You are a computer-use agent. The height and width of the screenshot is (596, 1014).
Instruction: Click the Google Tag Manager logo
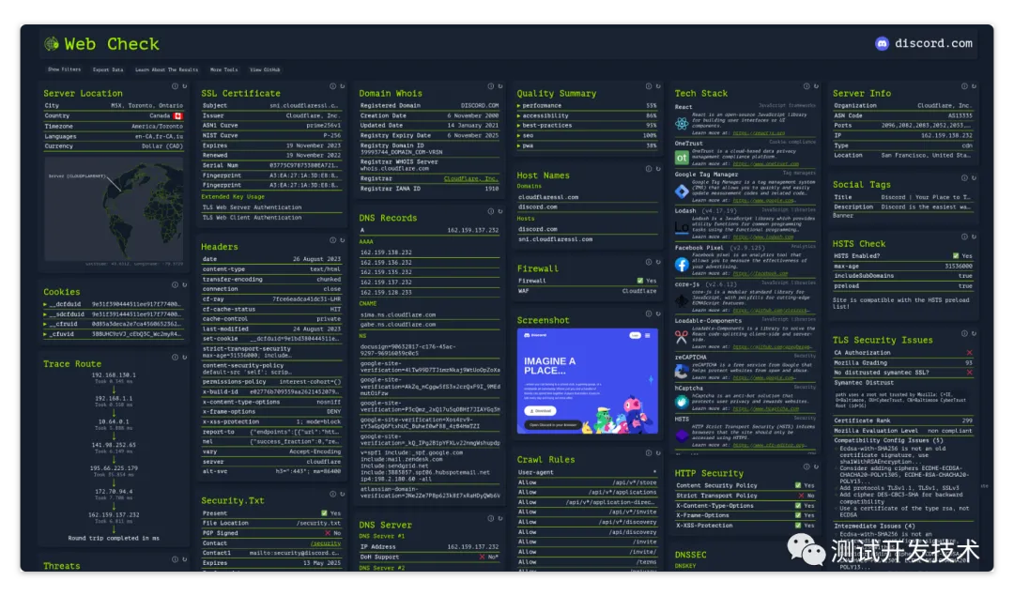pyautogui.click(x=682, y=191)
